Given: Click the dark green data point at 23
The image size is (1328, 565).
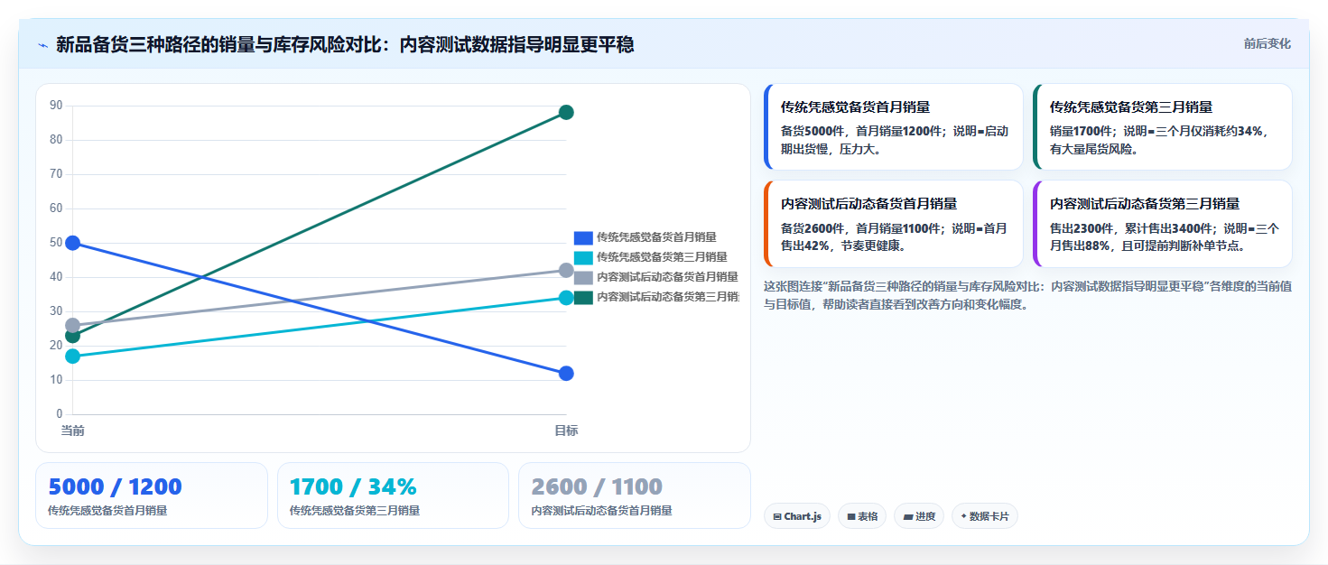Looking at the screenshot, I should click(73, 336).
